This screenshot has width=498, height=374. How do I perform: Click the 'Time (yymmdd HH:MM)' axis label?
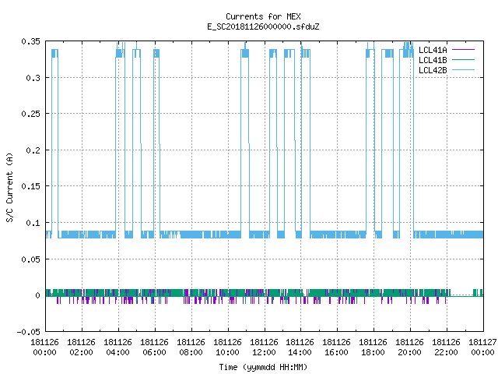click(x=263, y=367)
